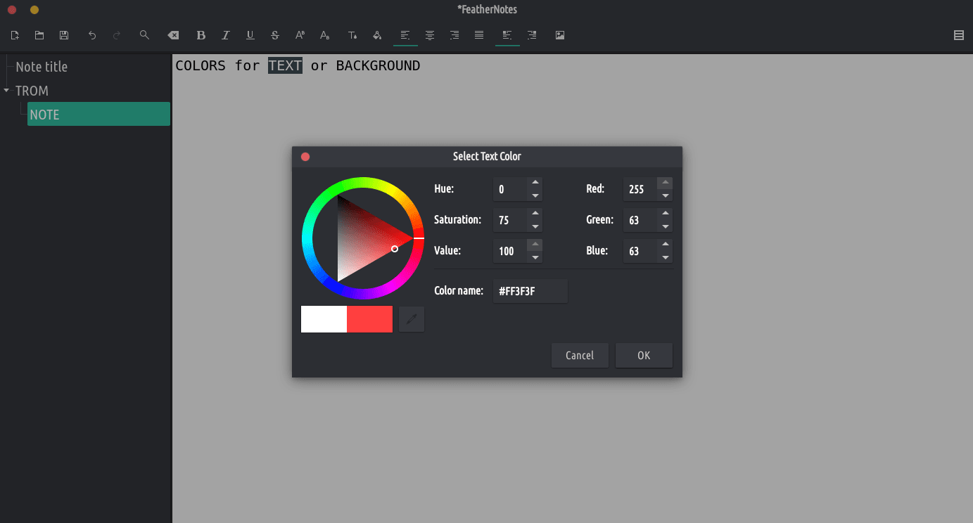The width and height of the screenshot is (973, 523).
Task: Click the text color toolbar icon
Action: coord(352,35)
